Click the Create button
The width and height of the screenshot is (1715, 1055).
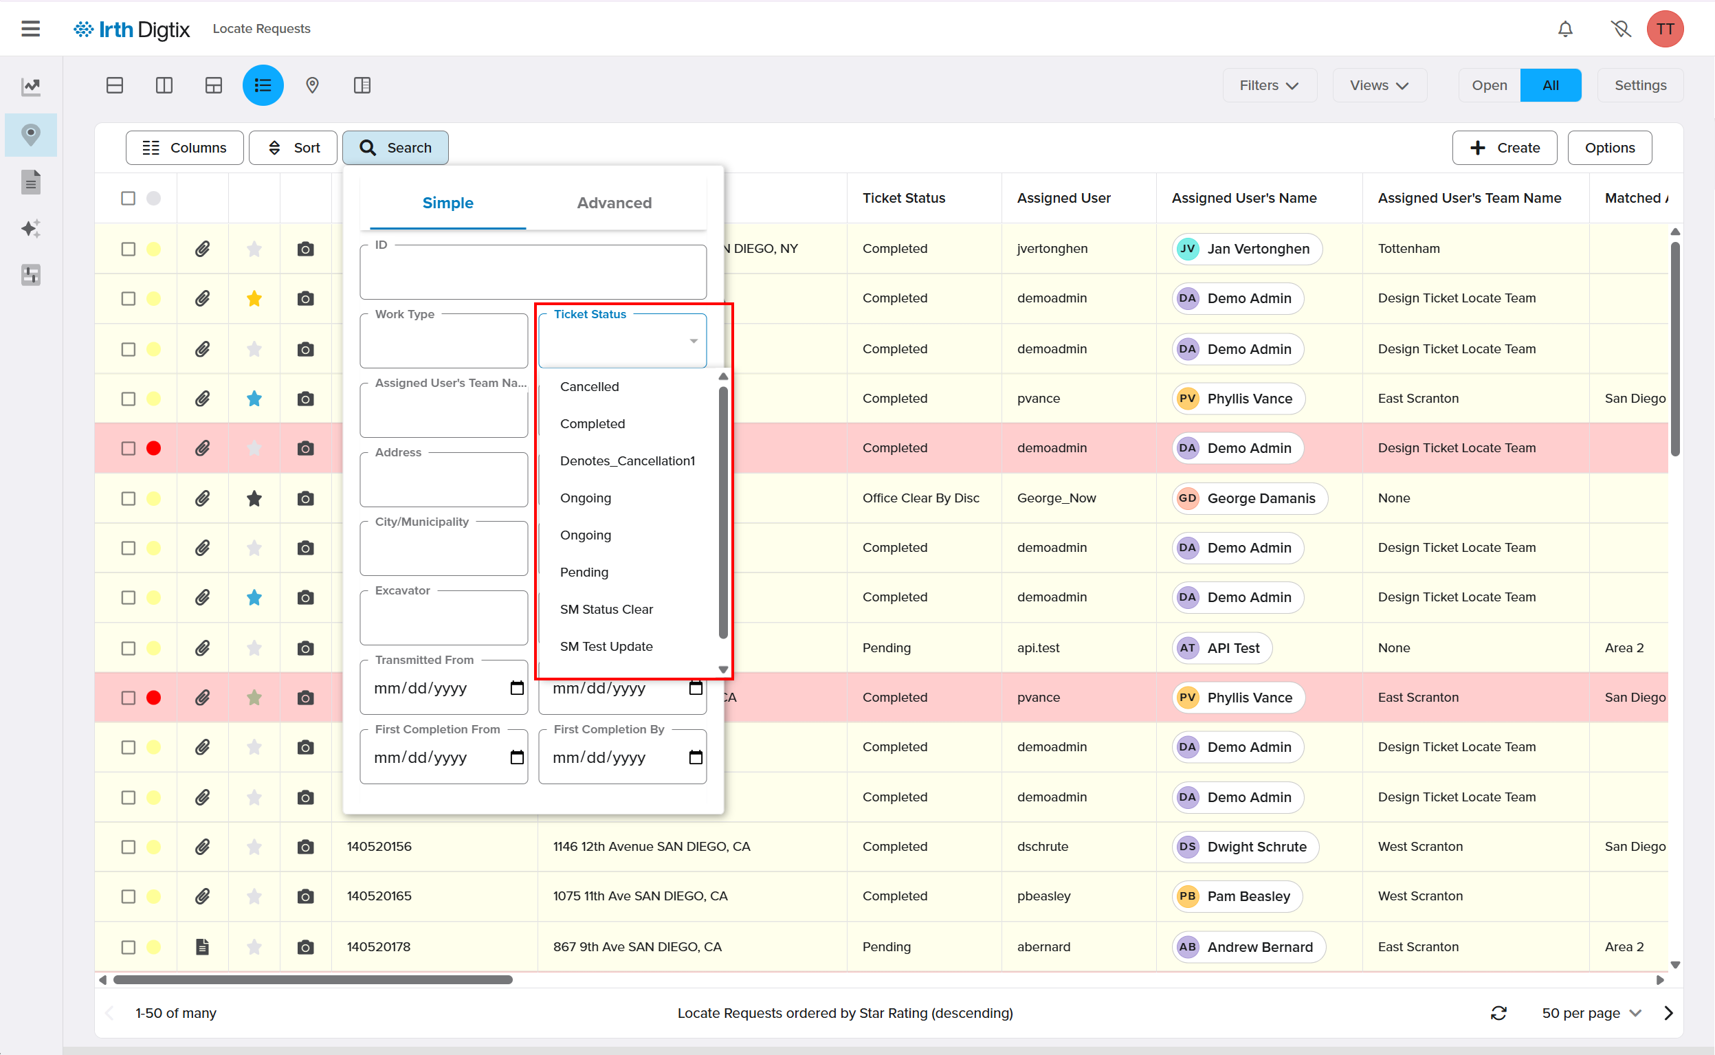pyautogui.click(x=1504, y=148)
